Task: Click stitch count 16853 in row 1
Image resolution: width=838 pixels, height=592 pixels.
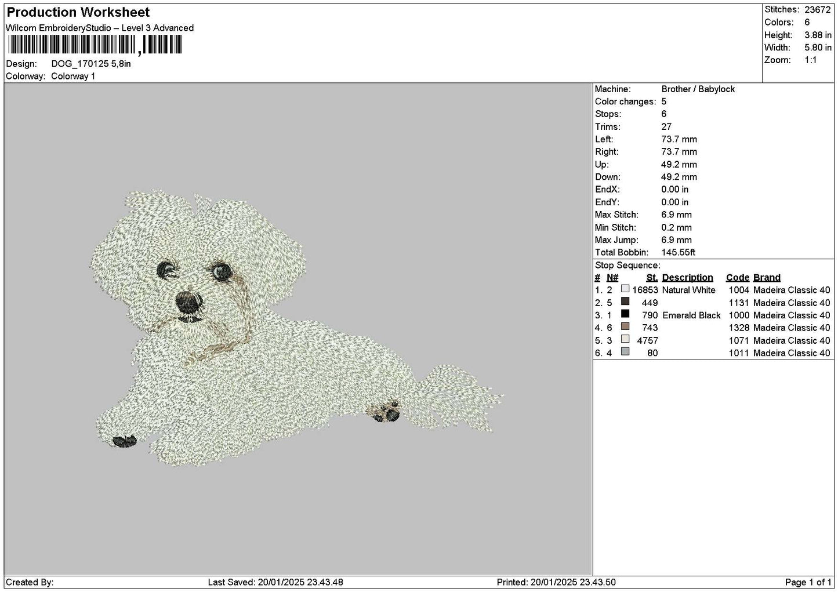Action: click(645, 290)
